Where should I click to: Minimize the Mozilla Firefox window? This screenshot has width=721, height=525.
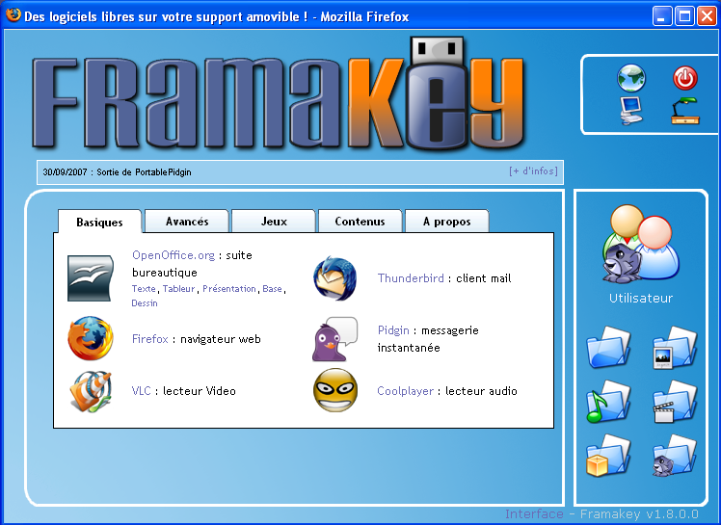point(661,16)
